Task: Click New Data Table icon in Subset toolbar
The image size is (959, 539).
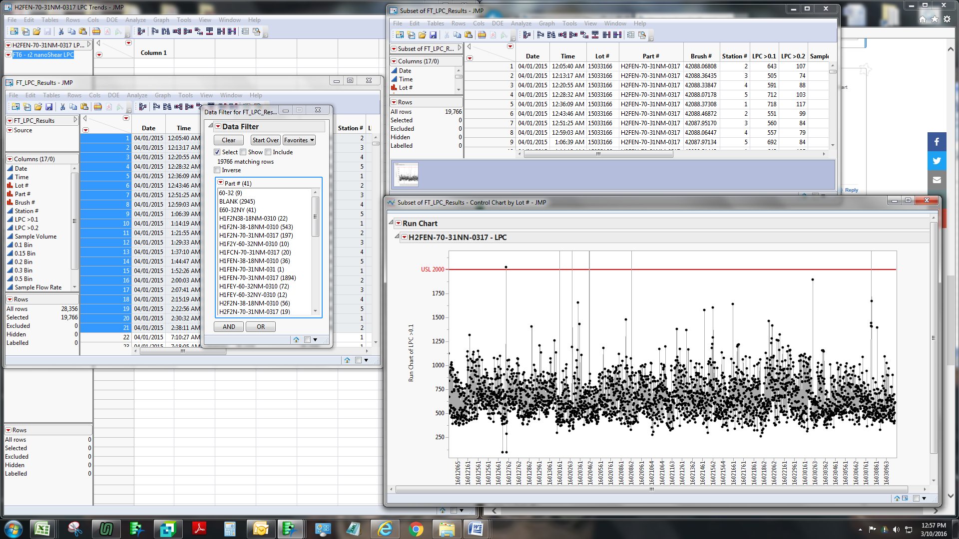Action: click(400, 35)
